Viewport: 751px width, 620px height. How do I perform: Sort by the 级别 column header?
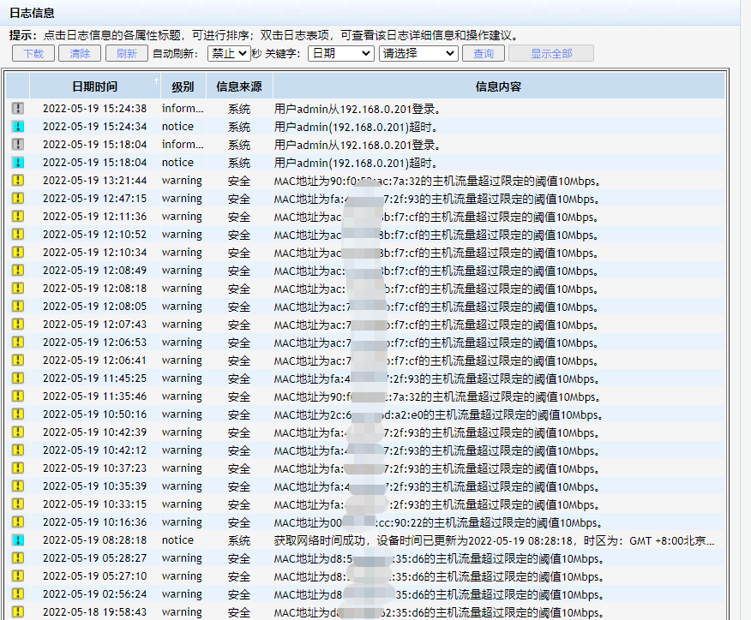183,86
